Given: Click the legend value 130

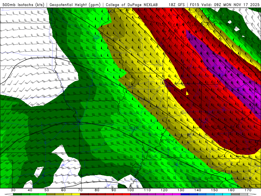Looking at the screenshot, I should click(181, 190).
